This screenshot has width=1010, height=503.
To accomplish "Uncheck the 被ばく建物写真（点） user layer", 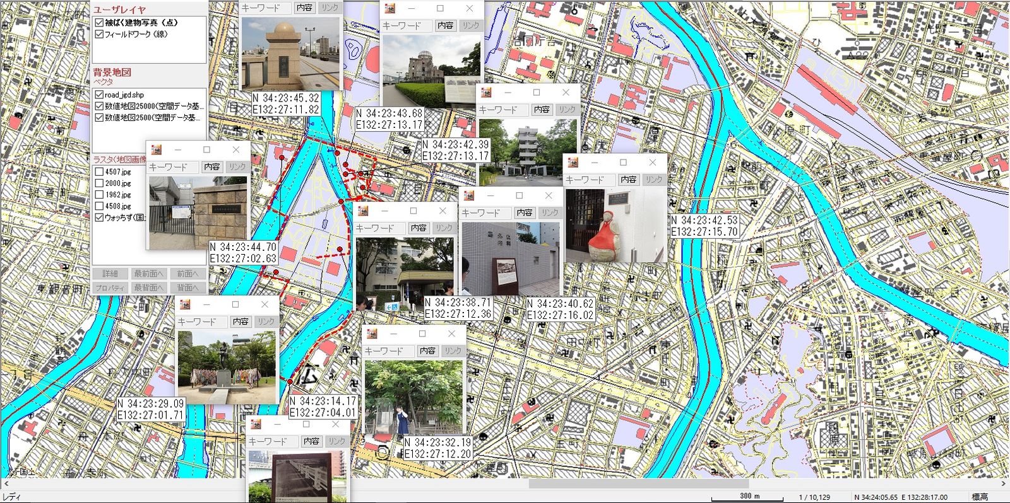I will coord(99,23).
